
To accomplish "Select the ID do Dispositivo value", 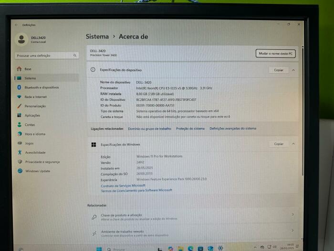I will pyautogui.click(x=166, y=99).
